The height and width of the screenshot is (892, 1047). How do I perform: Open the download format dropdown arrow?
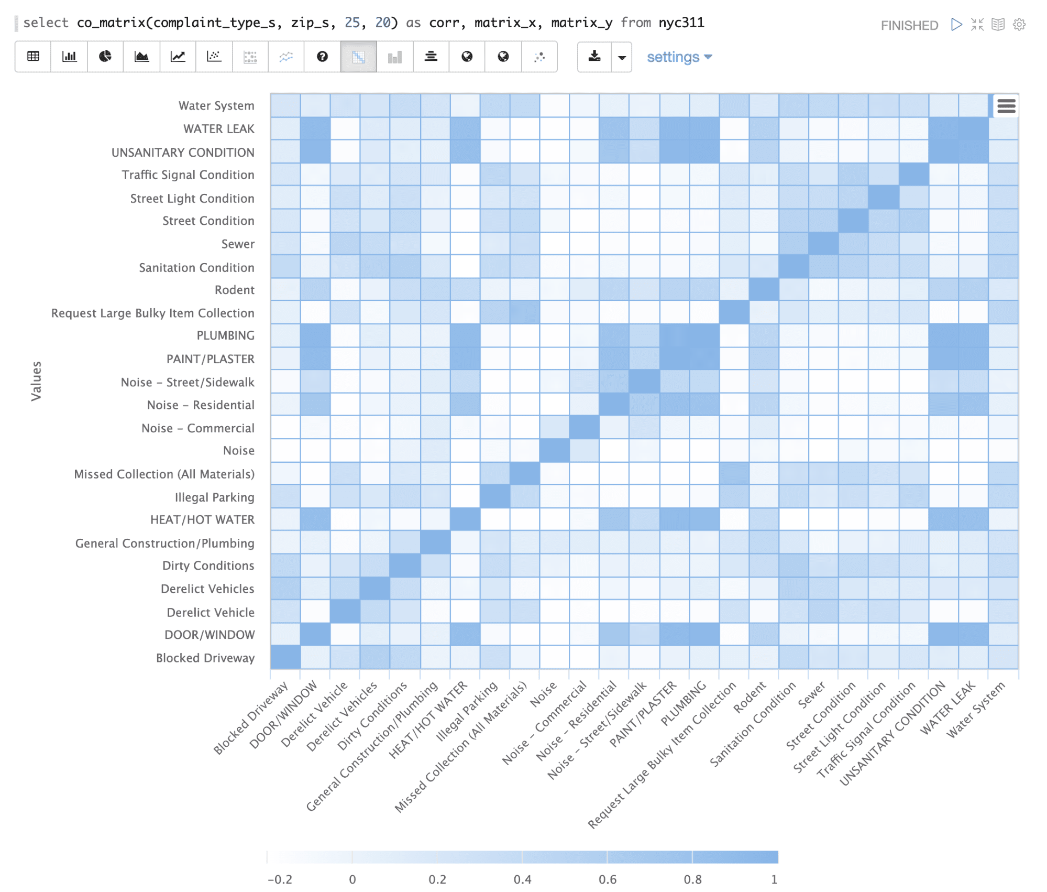click(x=621, y=57)
